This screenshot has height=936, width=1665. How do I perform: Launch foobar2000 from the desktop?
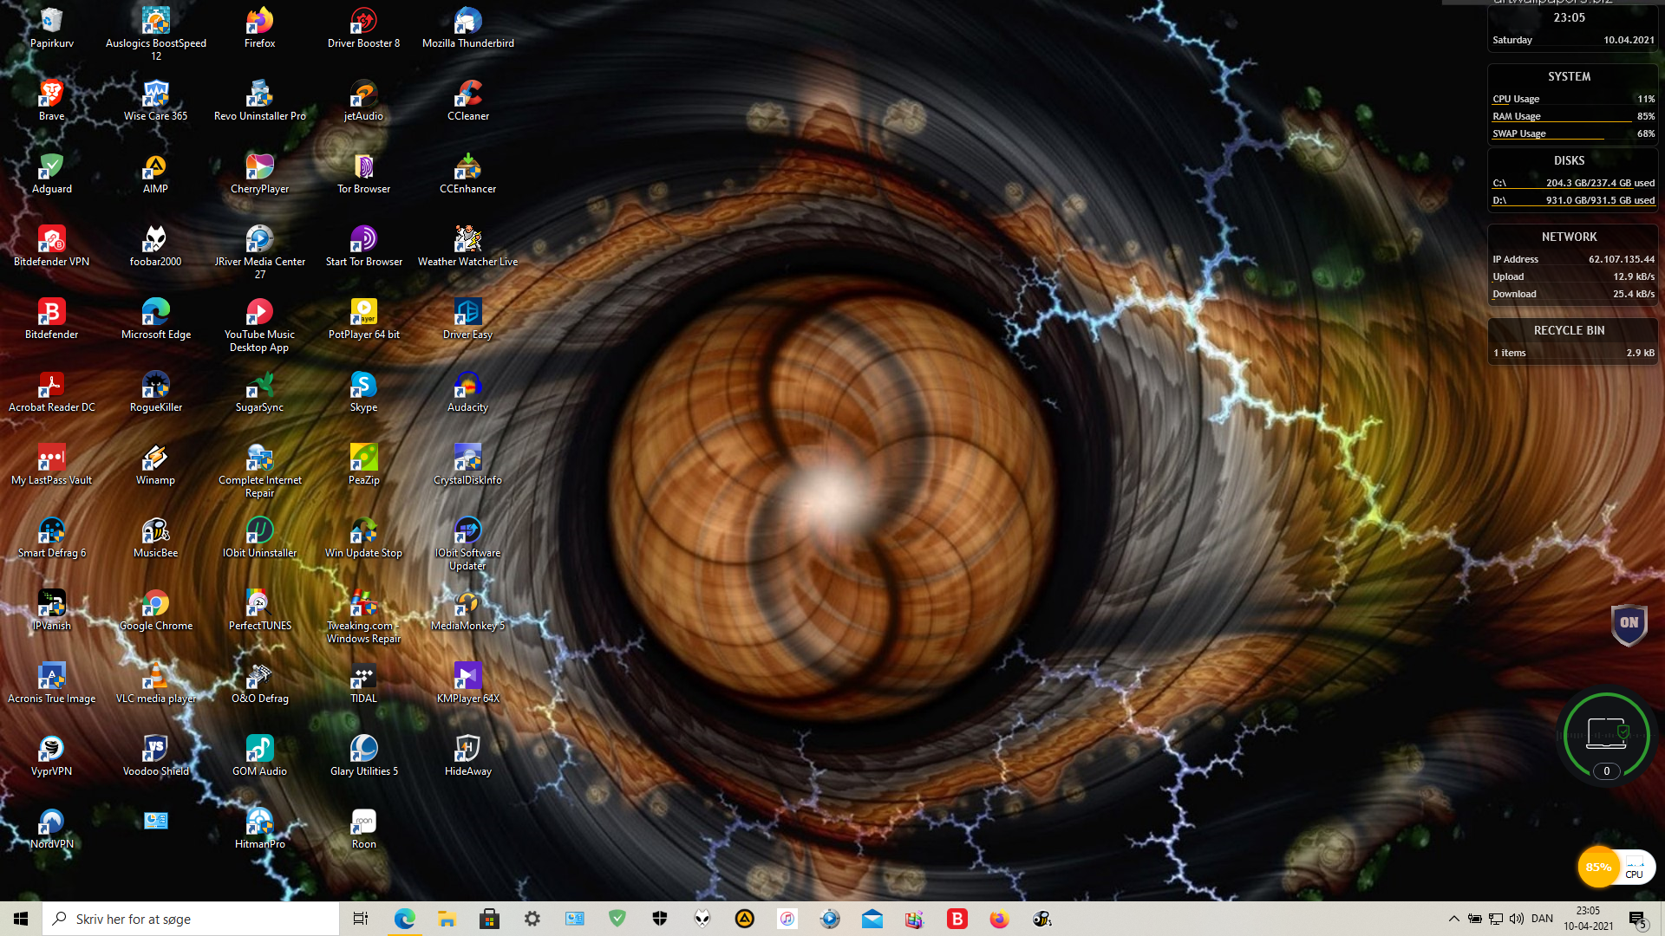coord(155,240)
